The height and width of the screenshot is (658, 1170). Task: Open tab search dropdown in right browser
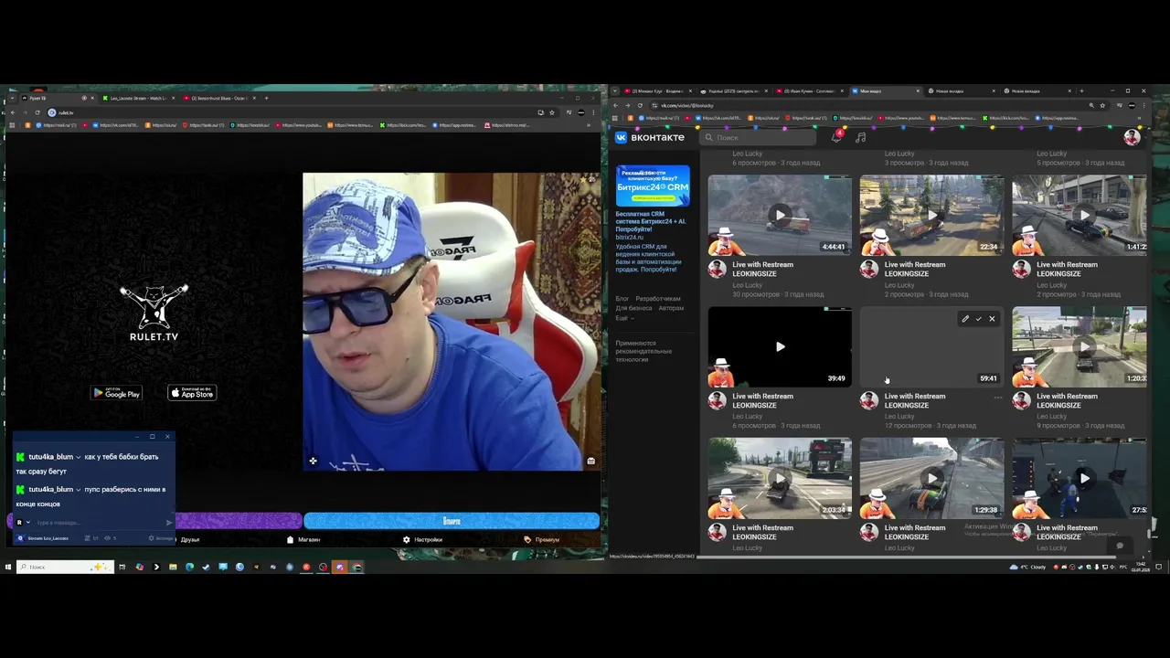[x=616, y=91]
